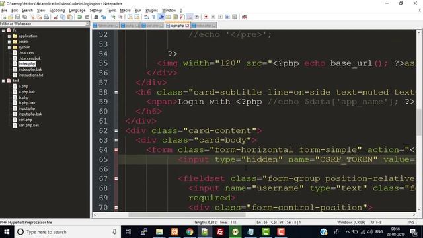Copy using the Copy toolbar icon

[x=63, y=17]
